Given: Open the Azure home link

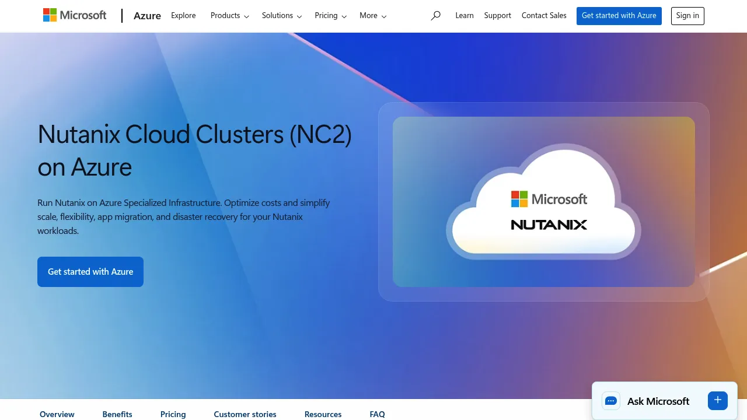Looking at the screenshot, I should 147,16.
